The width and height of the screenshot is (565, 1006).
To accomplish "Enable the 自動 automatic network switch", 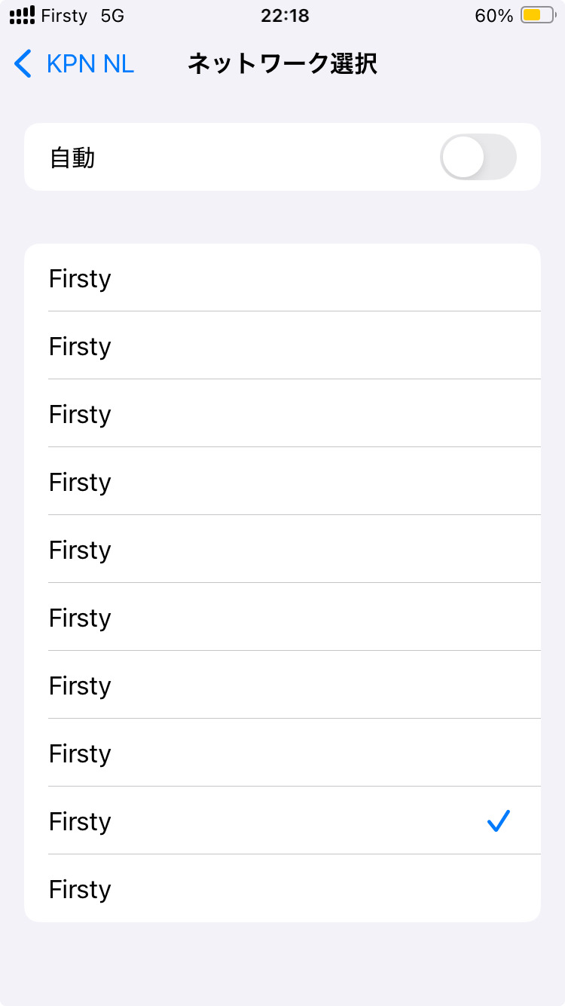I will (478, 157).
